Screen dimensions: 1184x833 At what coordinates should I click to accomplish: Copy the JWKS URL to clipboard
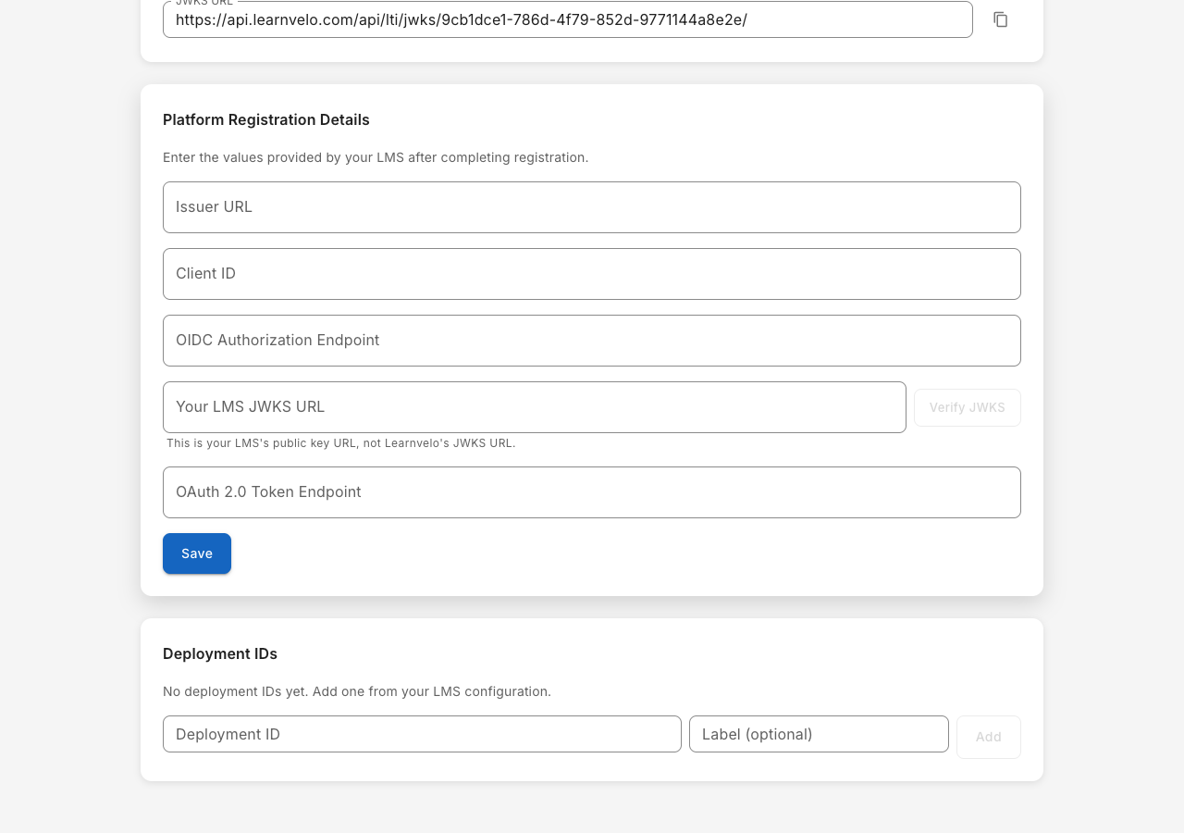pyautogui.click(x=1000, y=19)
